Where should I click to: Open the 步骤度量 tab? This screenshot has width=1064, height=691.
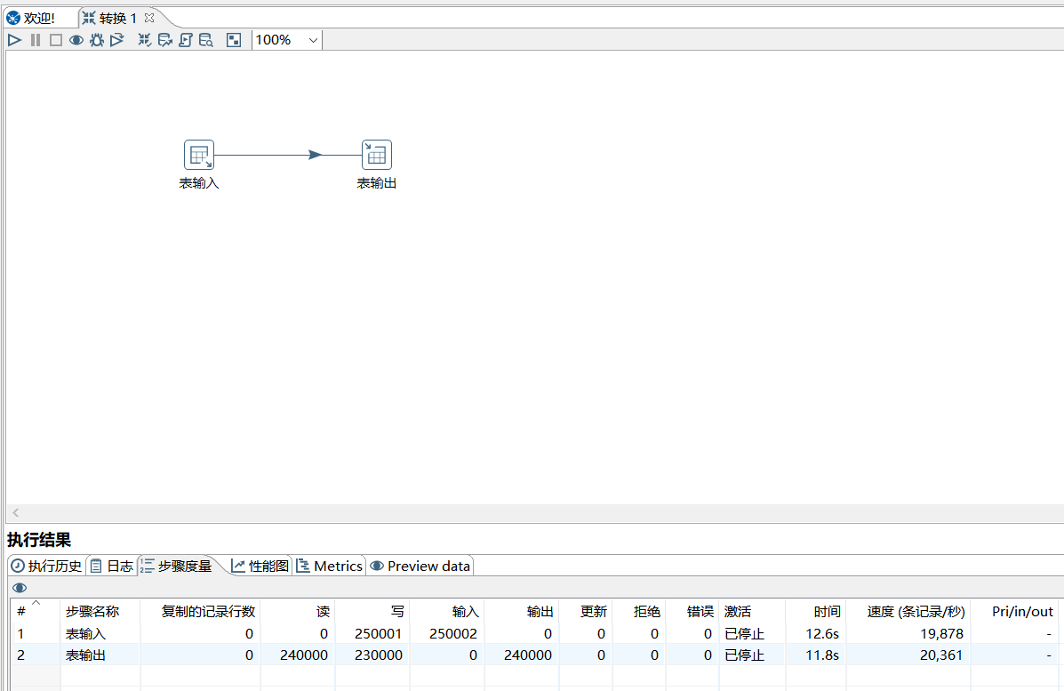pos(177,566)
